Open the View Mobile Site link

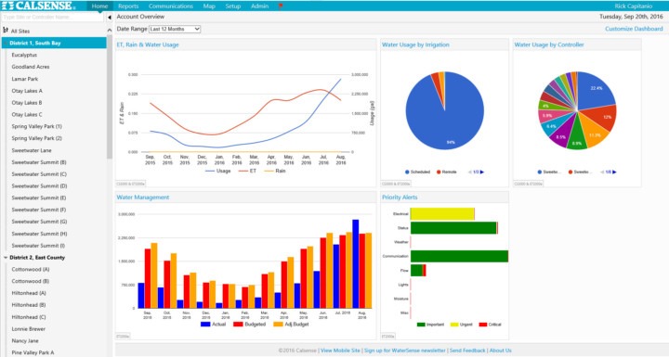tap(340, 351)
